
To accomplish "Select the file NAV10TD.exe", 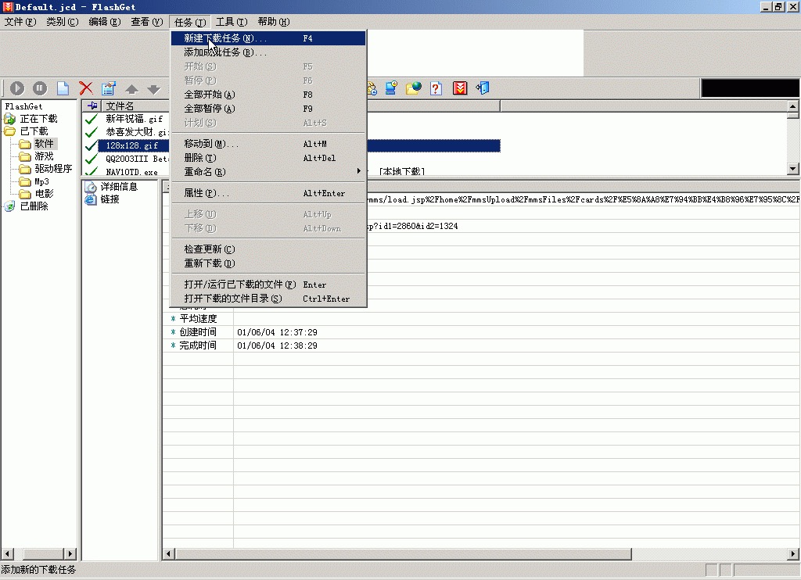I will pyautogui.click(x=131, y=172).
